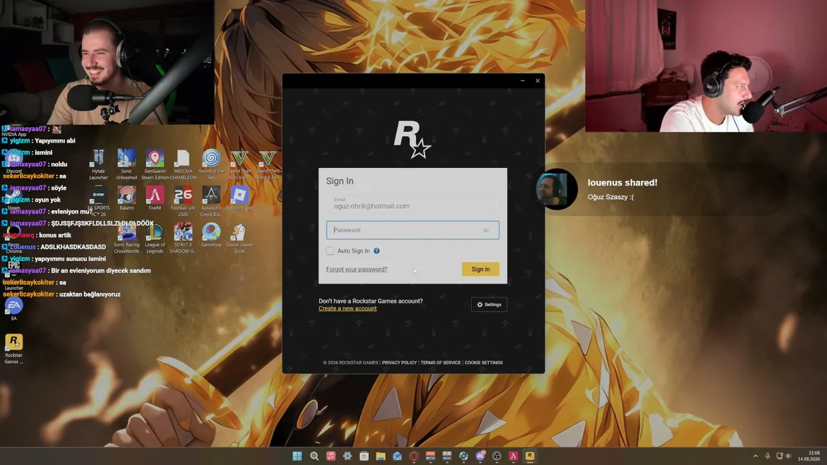Open the taskbar clock and date
The image size is (827, 465).
(809, 456)
